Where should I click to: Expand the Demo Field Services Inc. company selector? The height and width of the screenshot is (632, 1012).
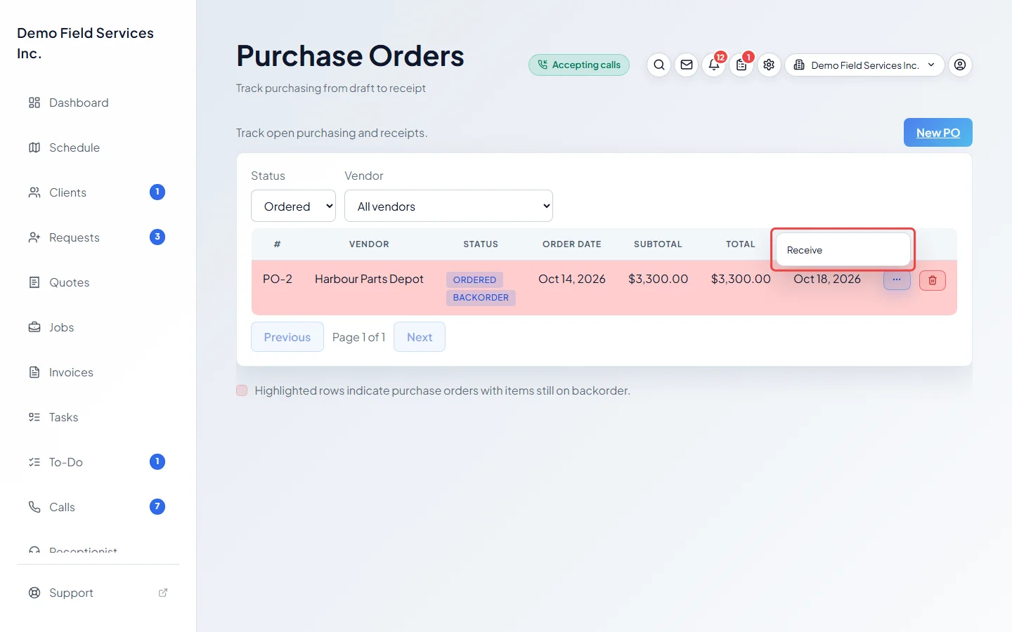(864, 65)
